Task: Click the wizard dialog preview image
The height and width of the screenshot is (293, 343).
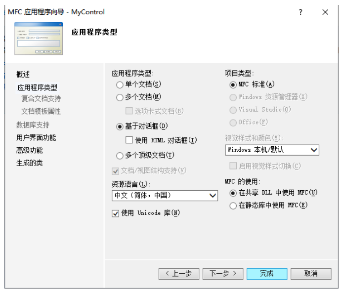Action: [x=39, y=38]
